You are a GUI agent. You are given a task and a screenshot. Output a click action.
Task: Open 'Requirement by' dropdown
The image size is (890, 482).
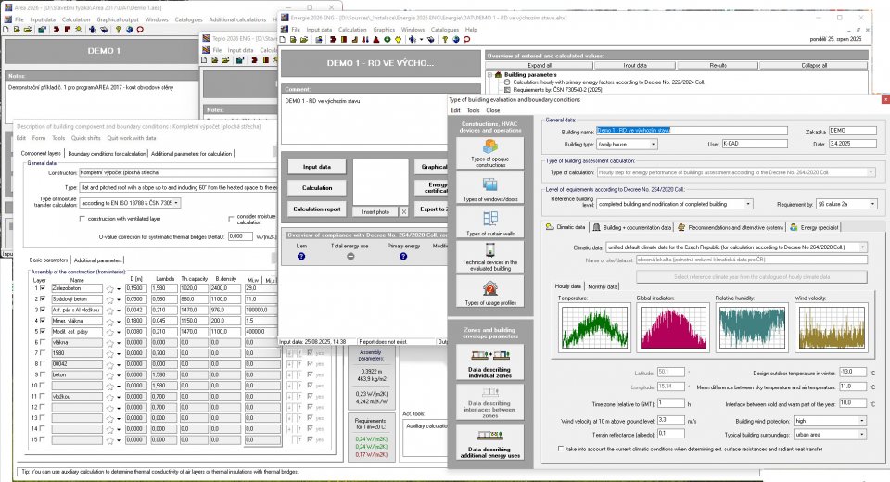[x=872, y=204]
